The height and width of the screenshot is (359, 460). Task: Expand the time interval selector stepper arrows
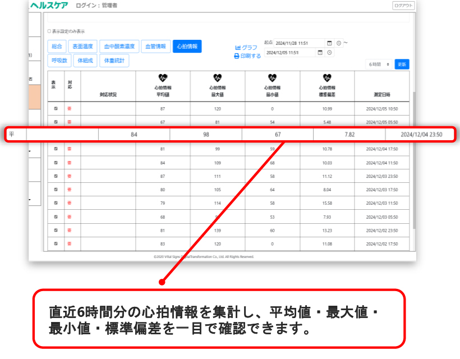click(388, 64)
